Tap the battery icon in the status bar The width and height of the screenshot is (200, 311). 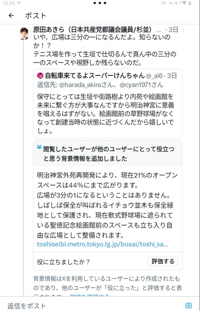tap(190, 3)
